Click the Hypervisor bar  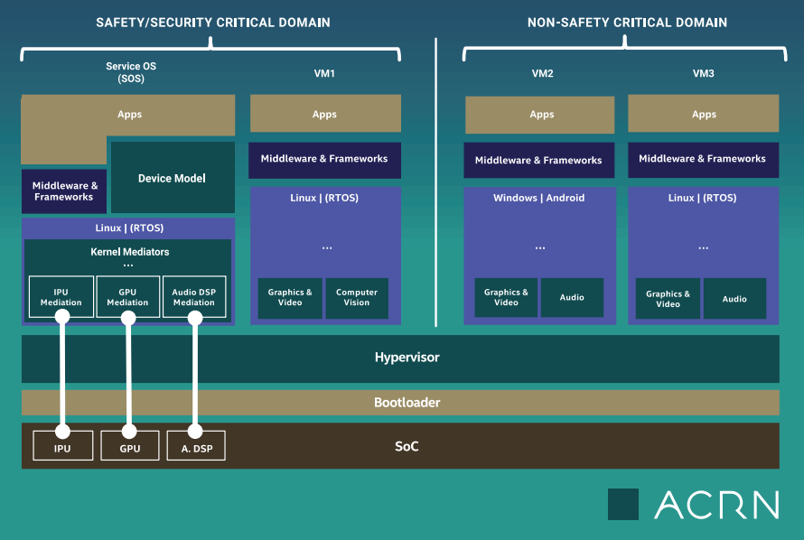pyautogui.click(x=400, y=358)
